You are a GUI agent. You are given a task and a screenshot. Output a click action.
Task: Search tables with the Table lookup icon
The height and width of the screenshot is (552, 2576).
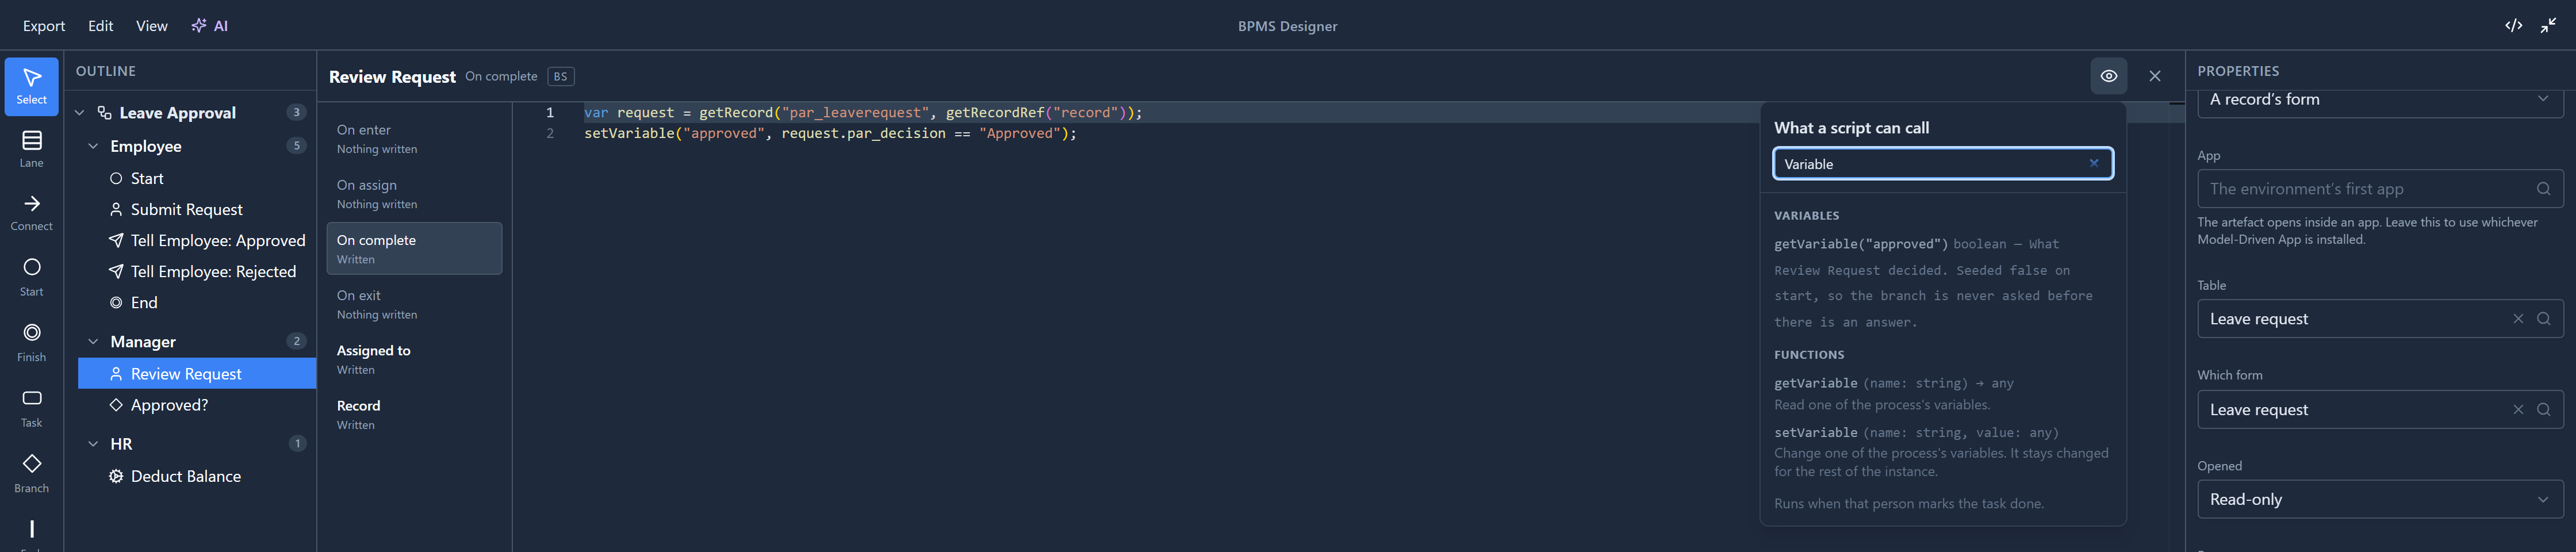2543,318
